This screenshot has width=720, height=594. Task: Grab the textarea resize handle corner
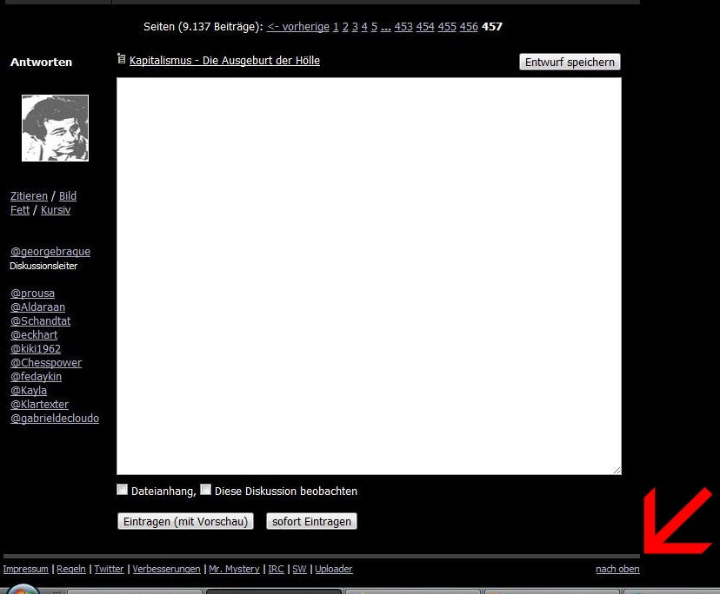click(x=617, y=470)
